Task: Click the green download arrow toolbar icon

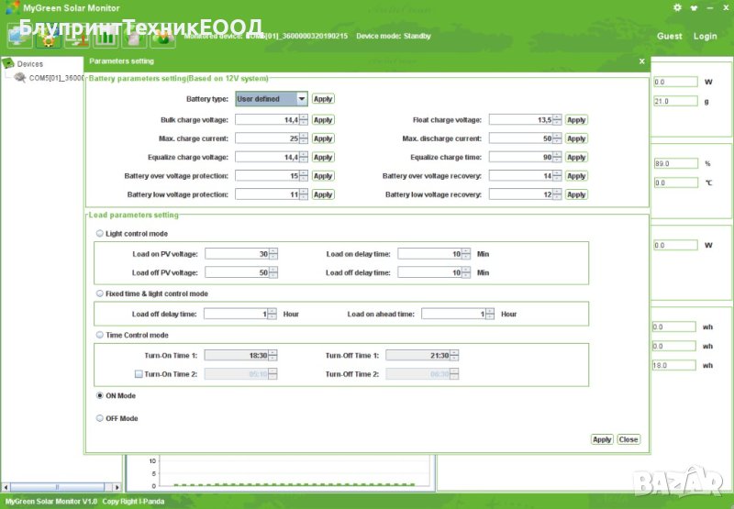Action: (161, 38)
